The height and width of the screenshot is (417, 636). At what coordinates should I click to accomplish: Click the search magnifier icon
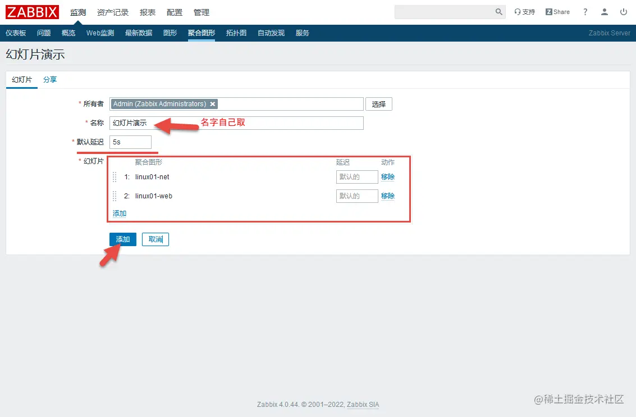tap(499, 12)
